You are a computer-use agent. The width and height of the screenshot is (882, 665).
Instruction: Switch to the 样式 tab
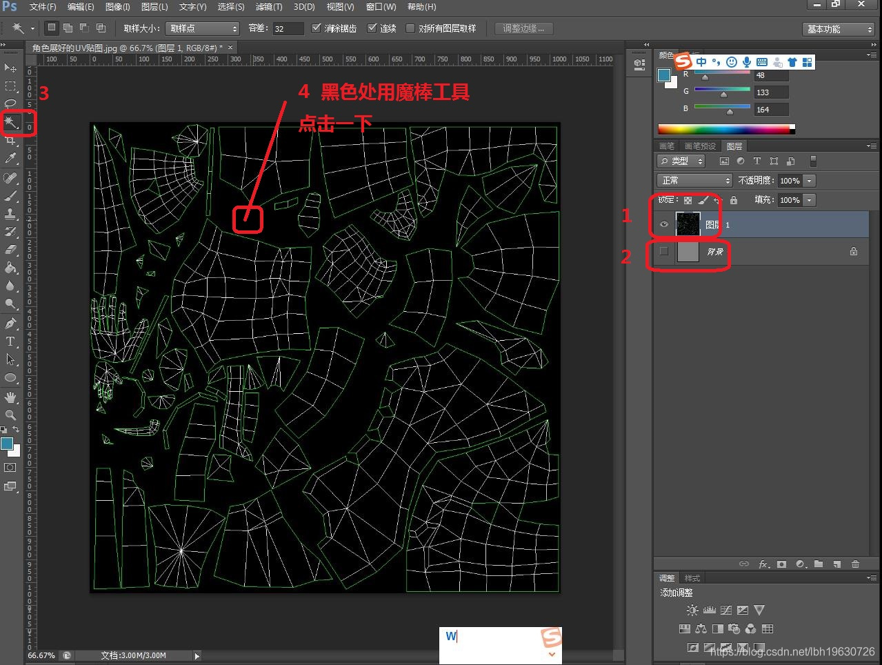point(692,578)
